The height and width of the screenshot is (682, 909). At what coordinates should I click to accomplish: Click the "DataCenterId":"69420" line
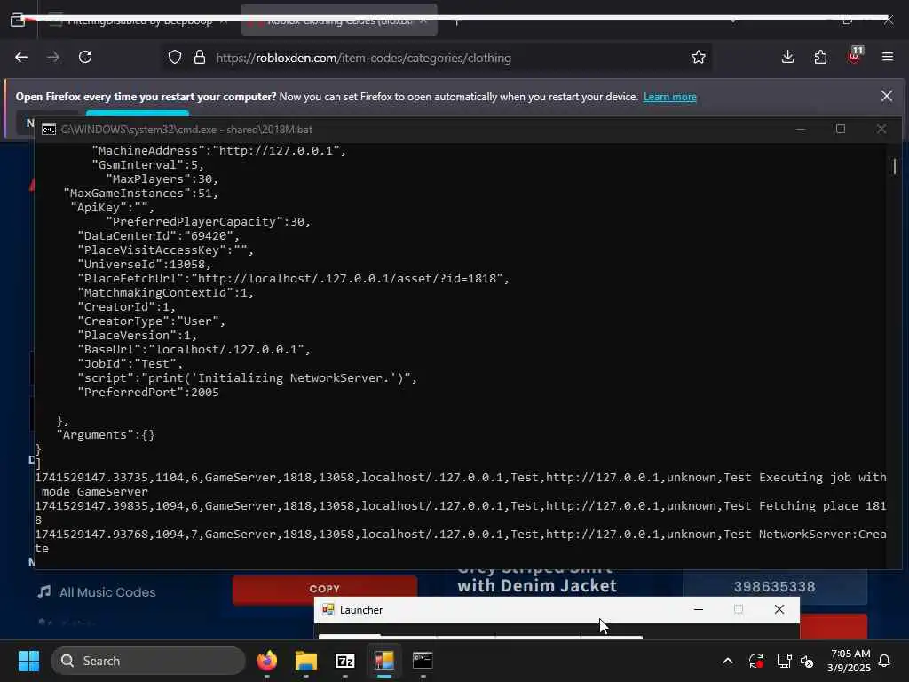click(158, 235)
